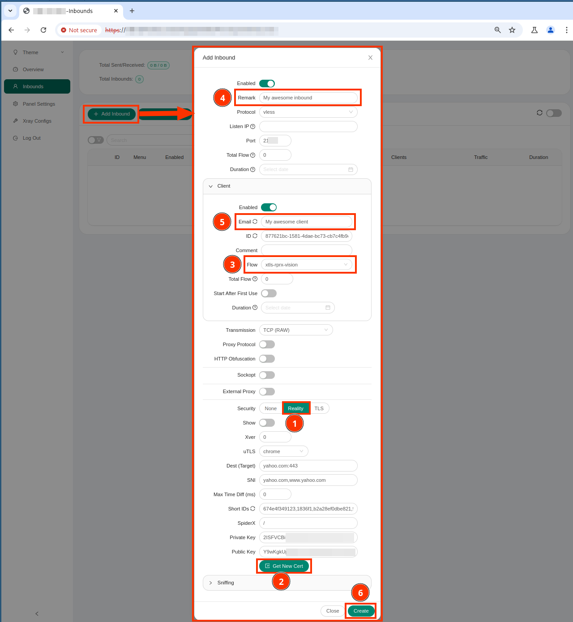Enable the HTTP Obfuscation switch
573x622 pixels.
click(x=267, y=359)
